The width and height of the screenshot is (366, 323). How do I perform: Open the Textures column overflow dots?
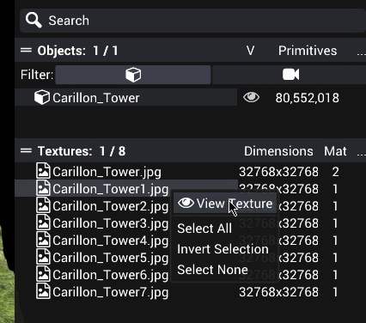[x=362, y=154]
